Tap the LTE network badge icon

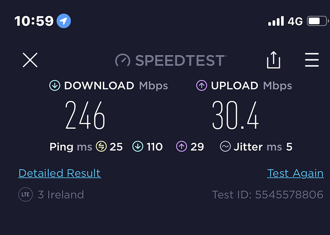pyautogui.click(x=25, y=194)
